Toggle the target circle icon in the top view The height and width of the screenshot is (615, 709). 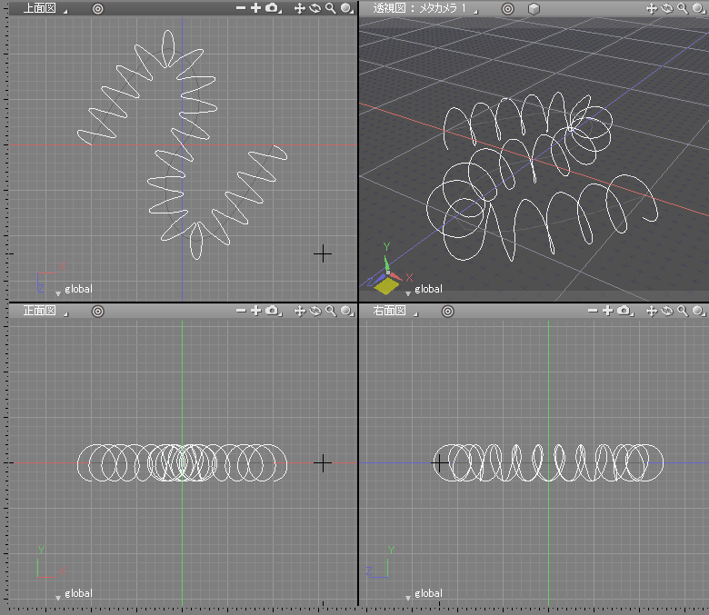click(98, 8)
